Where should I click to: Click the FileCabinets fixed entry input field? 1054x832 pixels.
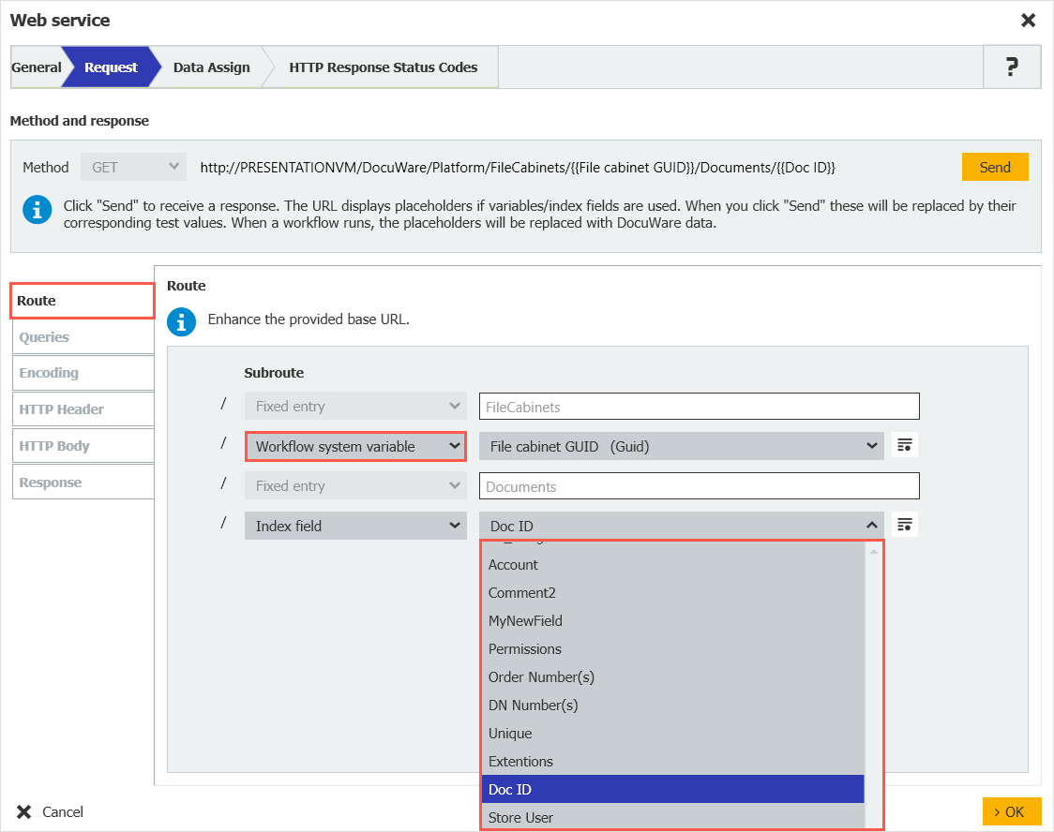(x=698, y=406)
